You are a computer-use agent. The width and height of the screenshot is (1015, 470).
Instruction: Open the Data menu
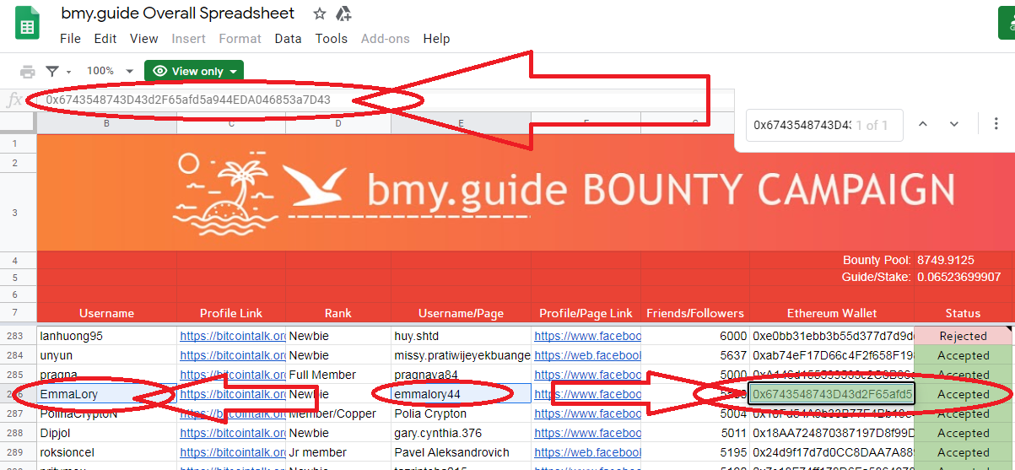pos(288,39)
